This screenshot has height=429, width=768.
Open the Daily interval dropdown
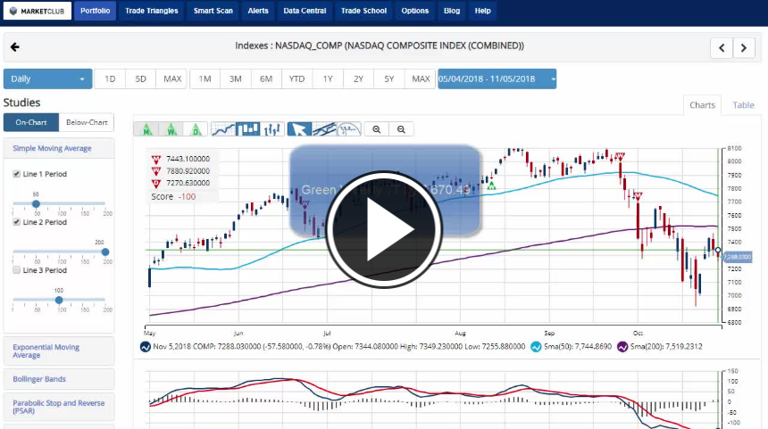48,79
